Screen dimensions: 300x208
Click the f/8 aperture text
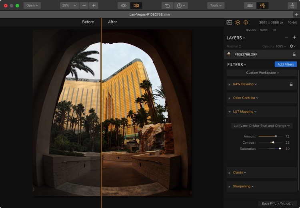(274, 30)
